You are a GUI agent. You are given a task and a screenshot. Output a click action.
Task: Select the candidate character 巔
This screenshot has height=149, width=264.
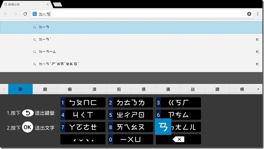pyautogui.click(x=45, y=89)
